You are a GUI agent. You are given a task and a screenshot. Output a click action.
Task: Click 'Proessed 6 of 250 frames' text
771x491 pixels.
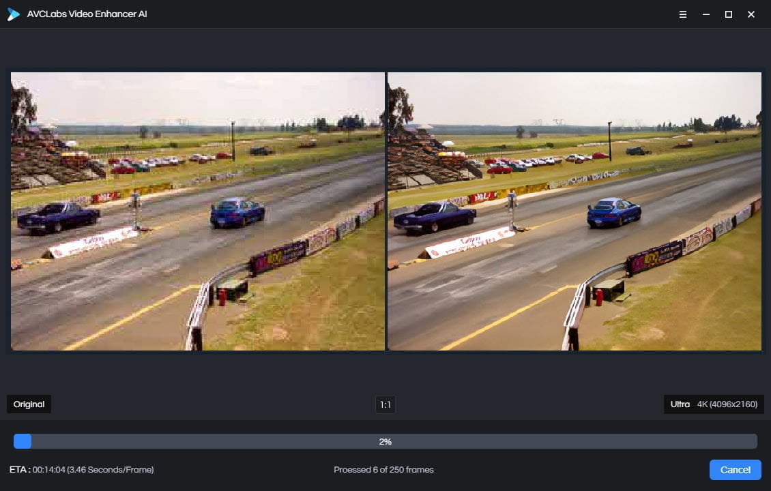[x=383, y=470]
